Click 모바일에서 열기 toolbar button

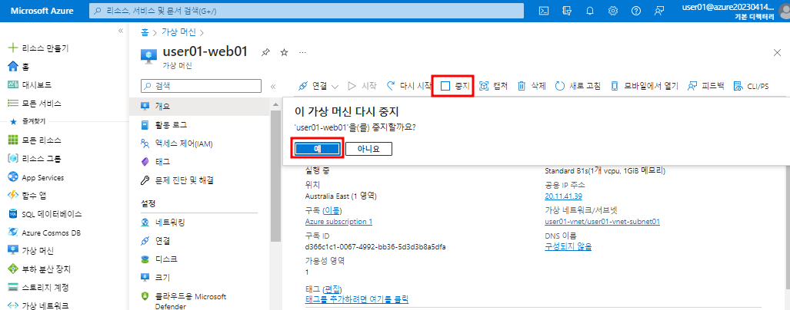click(x=645, y=86)
